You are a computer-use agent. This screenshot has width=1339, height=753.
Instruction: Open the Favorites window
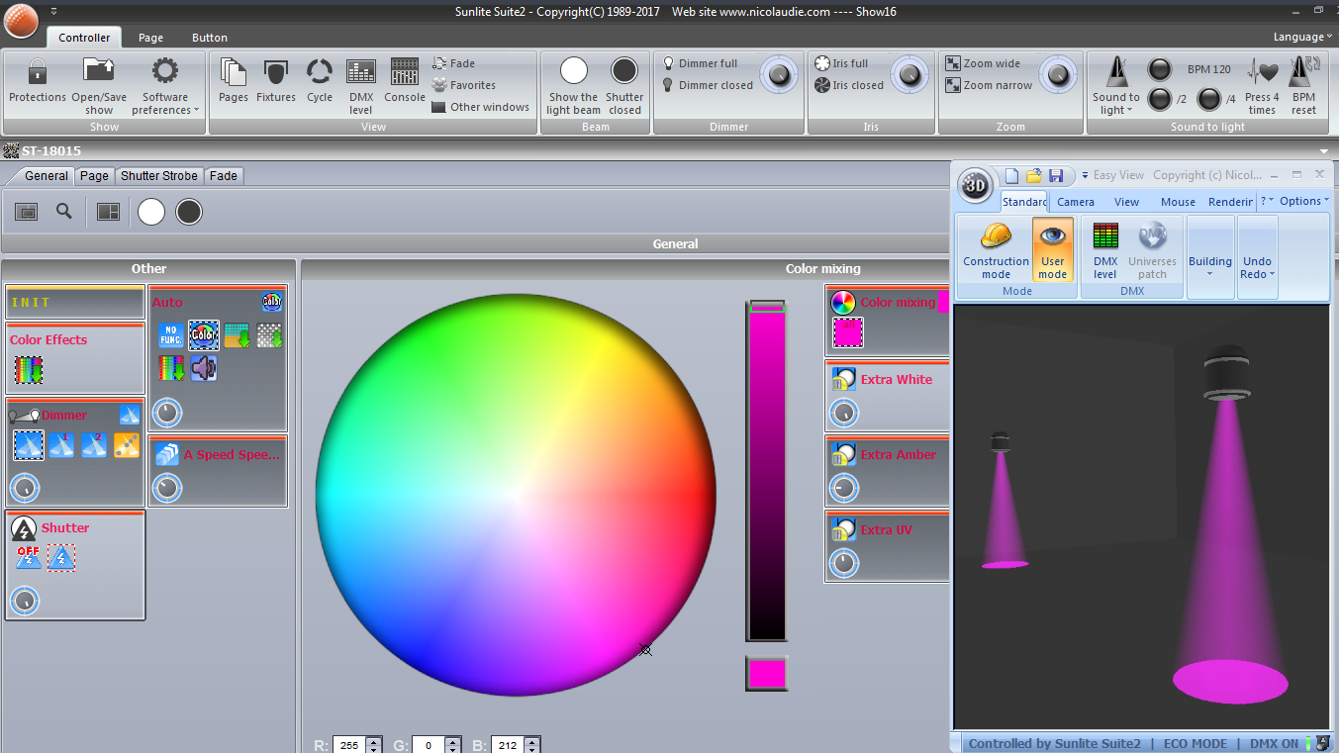click(x=464, y=85)
